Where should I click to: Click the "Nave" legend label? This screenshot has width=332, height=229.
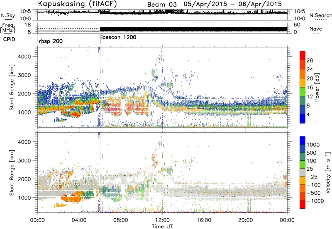click(316, 29)
